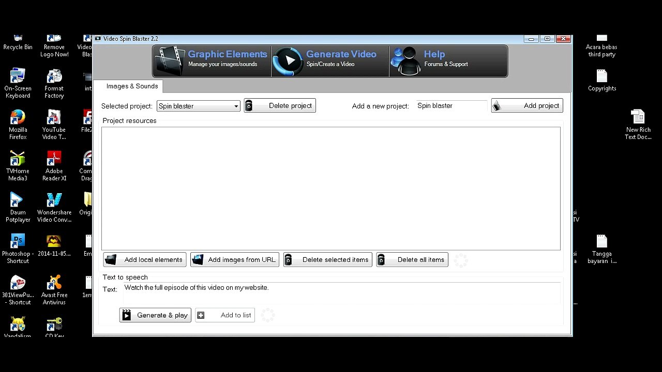Screen dimensions: 662x372
Task: Focus the Text to speech text box
Action: (341, 292)
